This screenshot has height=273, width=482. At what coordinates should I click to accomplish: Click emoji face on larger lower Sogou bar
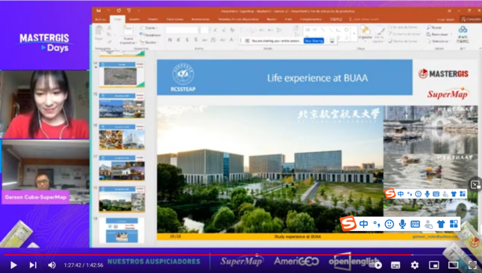389,224
